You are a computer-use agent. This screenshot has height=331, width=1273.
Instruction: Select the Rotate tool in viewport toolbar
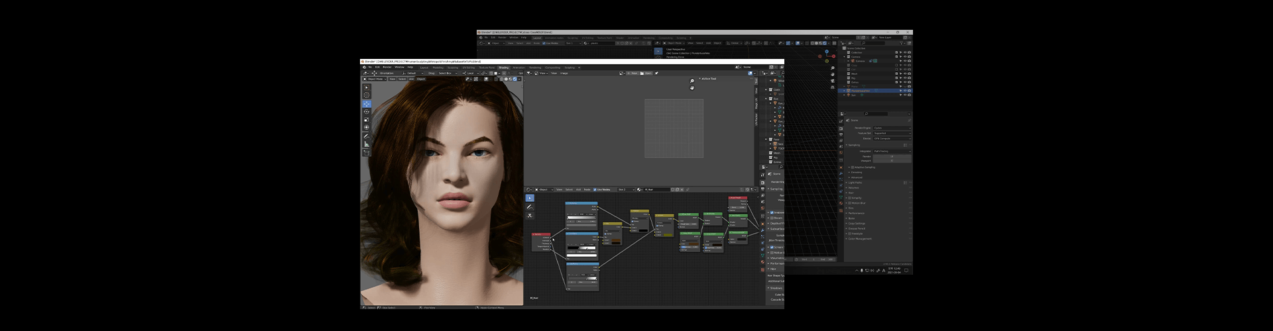click(x=367, y=112)
